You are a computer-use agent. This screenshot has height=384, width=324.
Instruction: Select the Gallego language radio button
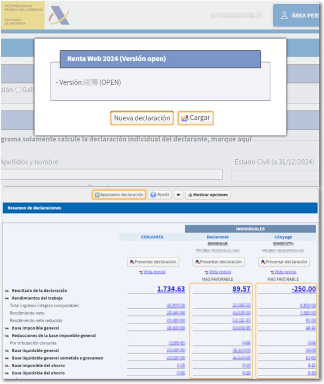point(18,90)
